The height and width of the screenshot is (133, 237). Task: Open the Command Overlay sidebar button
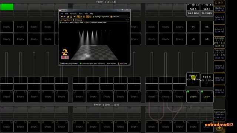pos(219,115)
